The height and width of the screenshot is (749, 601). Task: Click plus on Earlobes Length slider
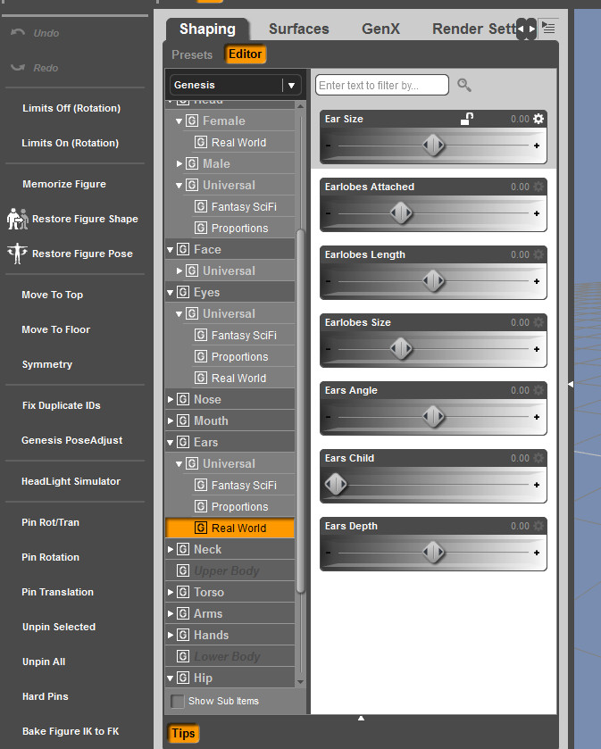(x=537, y=281)
